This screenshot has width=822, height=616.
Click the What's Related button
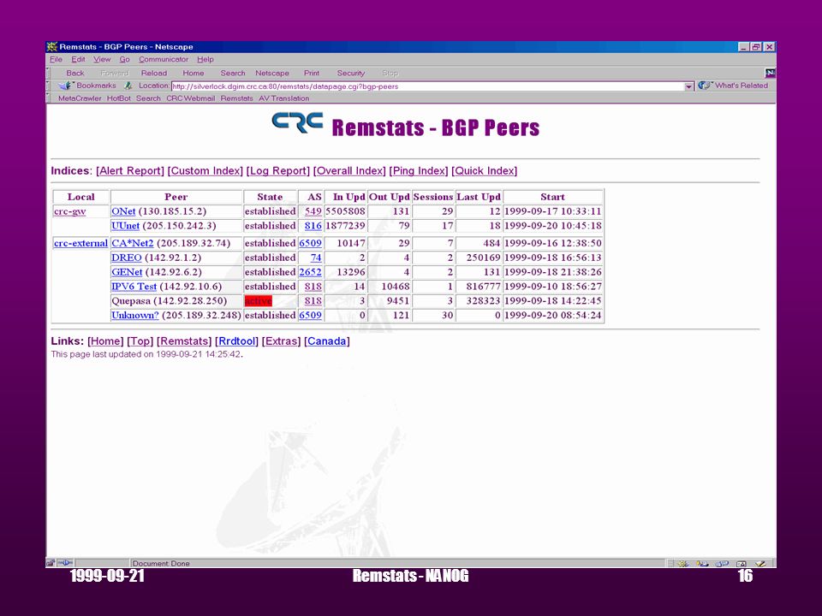pos(734,86)
